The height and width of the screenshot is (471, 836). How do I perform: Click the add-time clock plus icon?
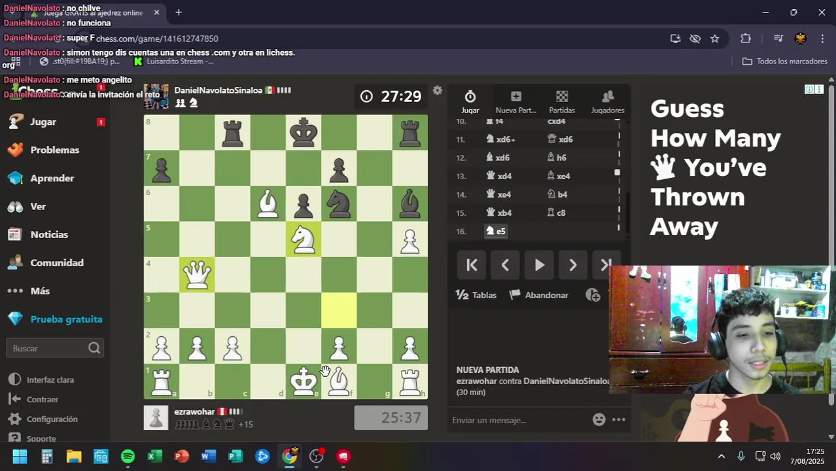coord(593,295)
